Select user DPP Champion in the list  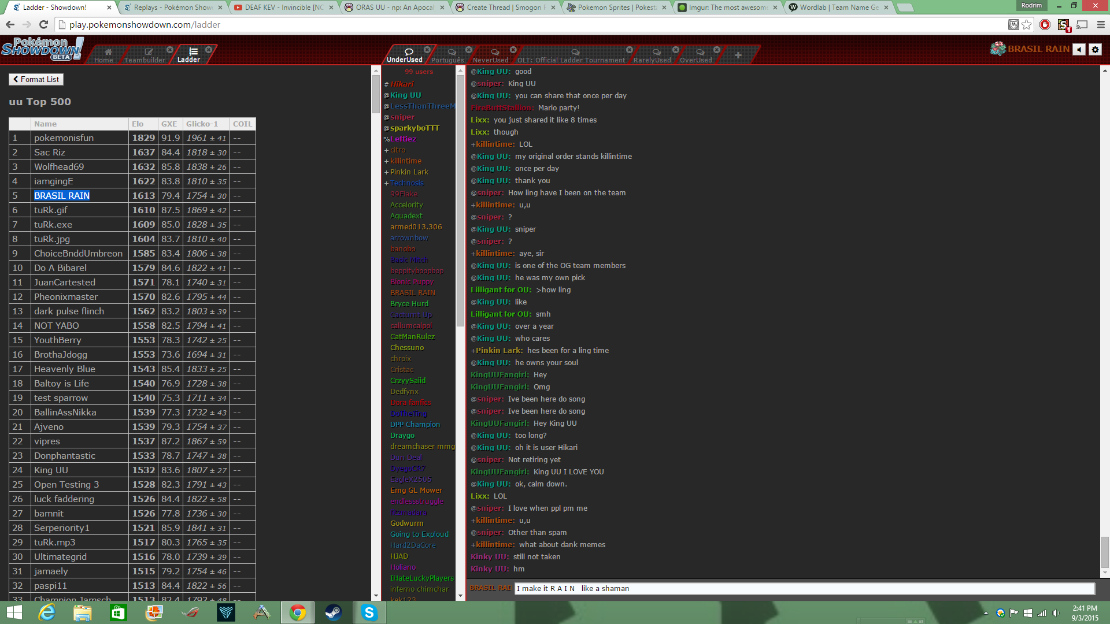coord(415,424)
